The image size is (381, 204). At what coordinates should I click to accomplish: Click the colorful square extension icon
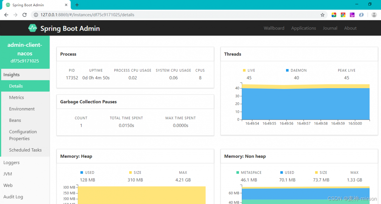pos(334,15)
